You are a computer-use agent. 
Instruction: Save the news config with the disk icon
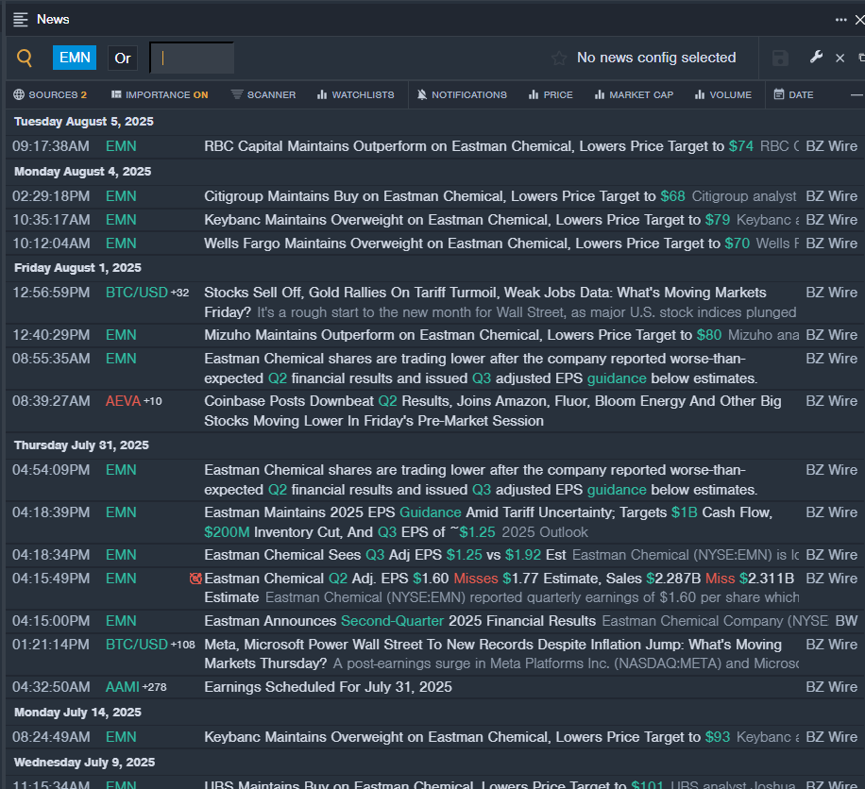click(x=780, y=58)
